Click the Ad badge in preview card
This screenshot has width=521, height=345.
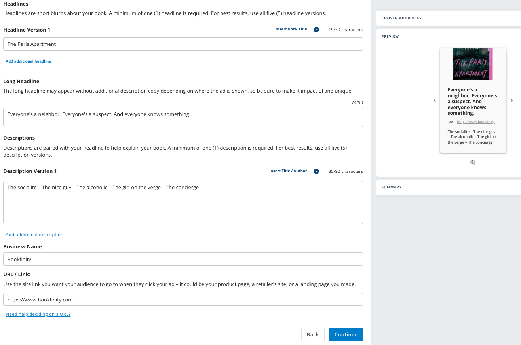(x=451, y=122)
